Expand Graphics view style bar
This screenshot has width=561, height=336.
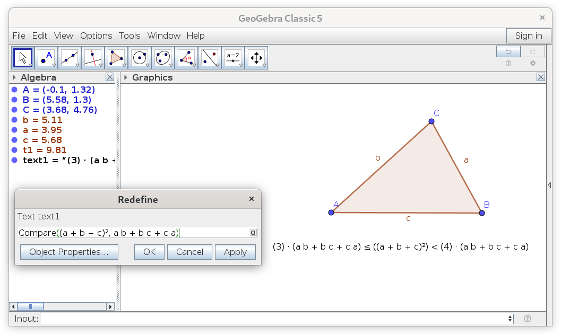tap(126, 77)
